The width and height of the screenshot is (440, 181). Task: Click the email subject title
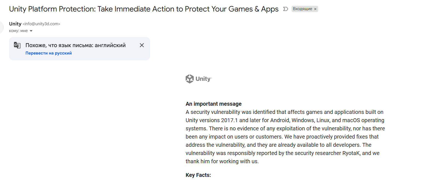(x=143, y=9)
